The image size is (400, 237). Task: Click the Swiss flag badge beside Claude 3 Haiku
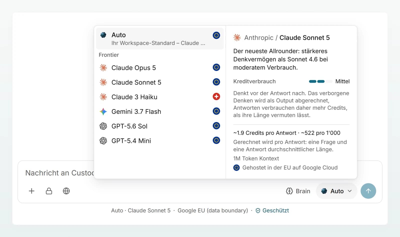[x=216, y=96]
